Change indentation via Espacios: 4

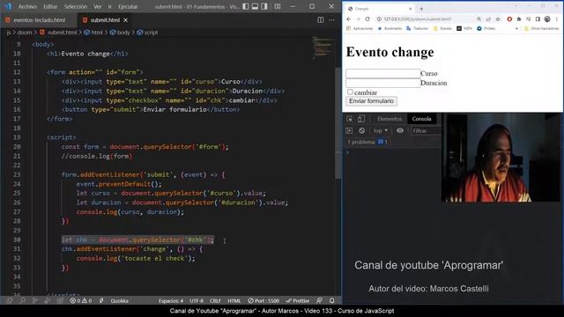[x=171, y=301]
